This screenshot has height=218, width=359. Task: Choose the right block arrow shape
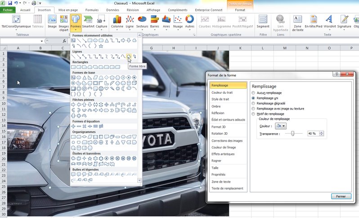coord(73,105)
